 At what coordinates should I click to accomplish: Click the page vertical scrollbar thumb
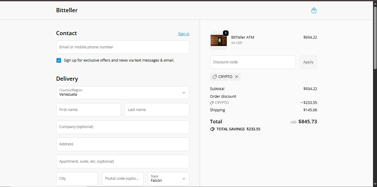[x=375, y=38]
